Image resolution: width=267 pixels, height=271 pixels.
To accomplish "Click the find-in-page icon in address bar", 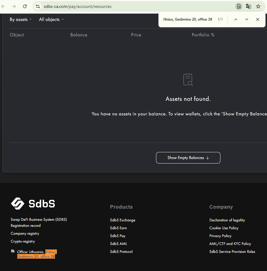I will 239,6.
